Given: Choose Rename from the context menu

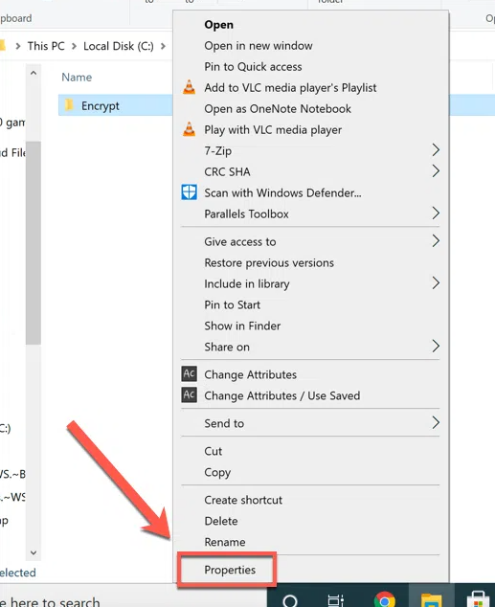Looking at the screenshot, I should [x=224, y=542].
